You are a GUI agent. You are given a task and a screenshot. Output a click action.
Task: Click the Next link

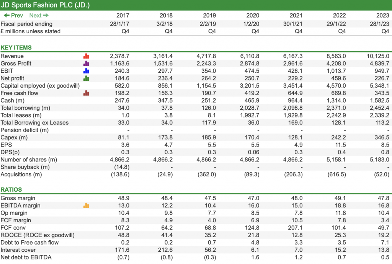click(39, 16)
